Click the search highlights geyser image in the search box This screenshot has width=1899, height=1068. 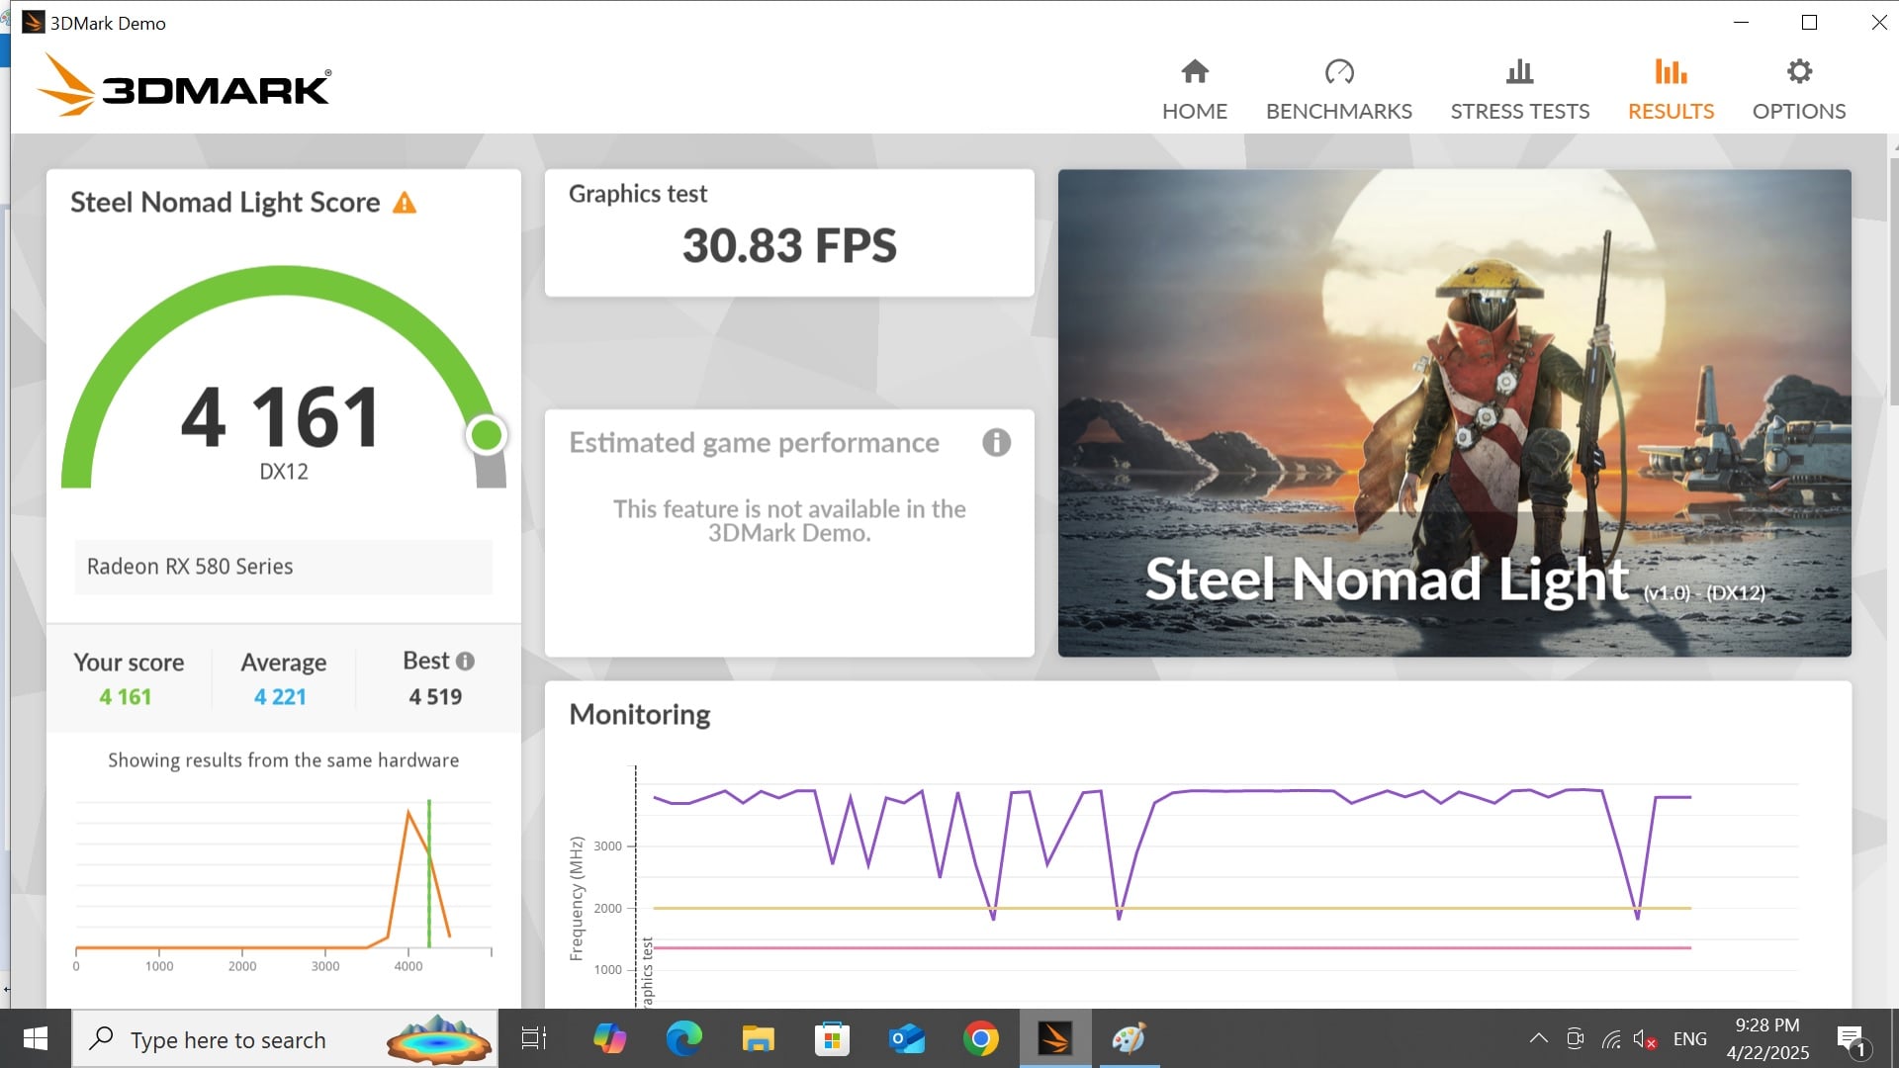tap(439, 1038)
